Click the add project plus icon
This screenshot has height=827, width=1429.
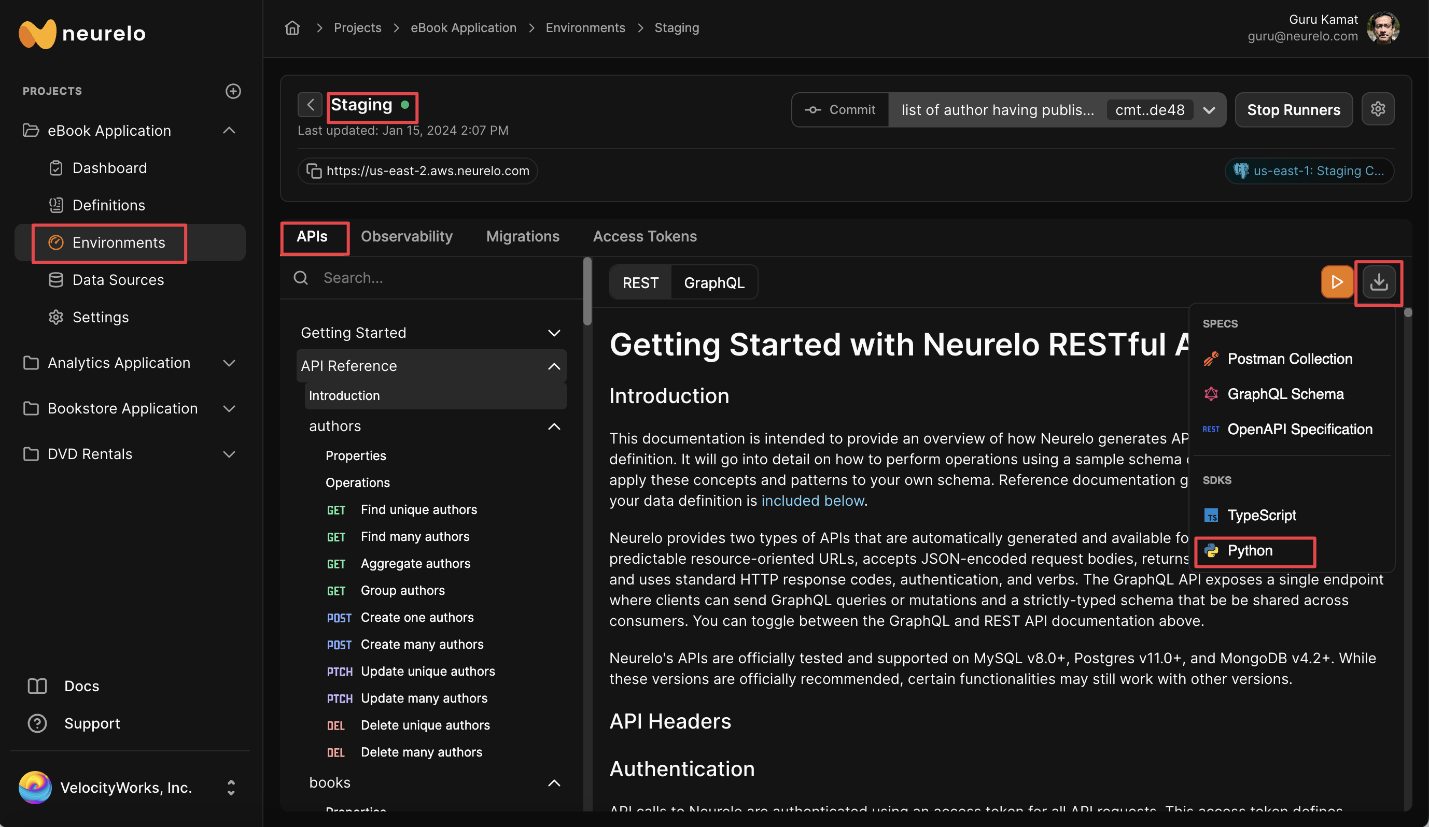click(x=233, y=91)
